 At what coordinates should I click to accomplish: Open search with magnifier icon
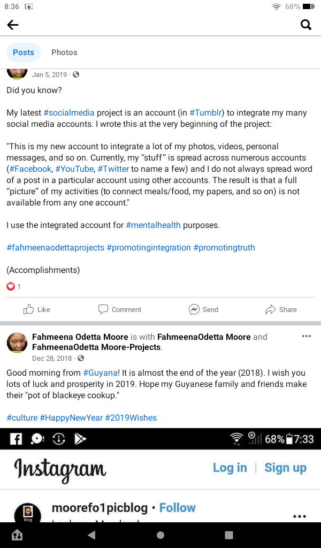[x=306, y=25]
